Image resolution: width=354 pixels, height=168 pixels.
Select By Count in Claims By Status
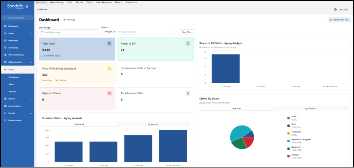click(x=237, y=108)
